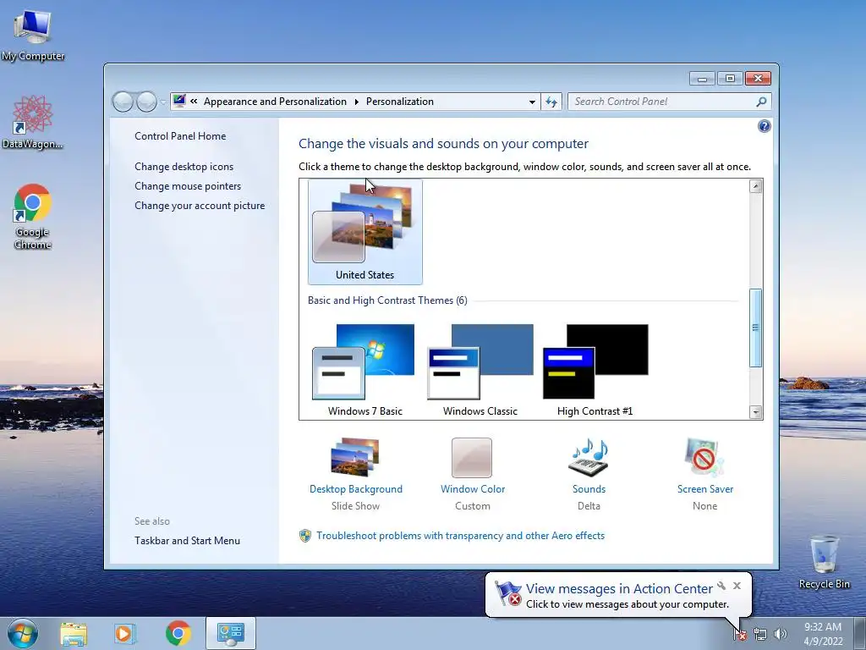This screenshot has height=650, width=866.
Task: Click the Control Panel icon in address bar
Action: click(x=179, y=102)
